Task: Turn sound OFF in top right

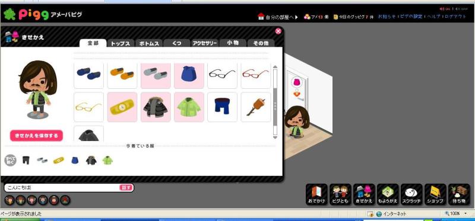Action: click(462, 9)
